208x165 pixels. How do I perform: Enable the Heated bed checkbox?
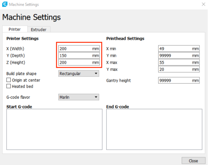point(9,86)
